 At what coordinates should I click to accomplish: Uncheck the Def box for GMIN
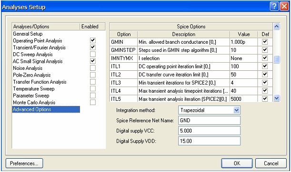click(x=265, y=42)
